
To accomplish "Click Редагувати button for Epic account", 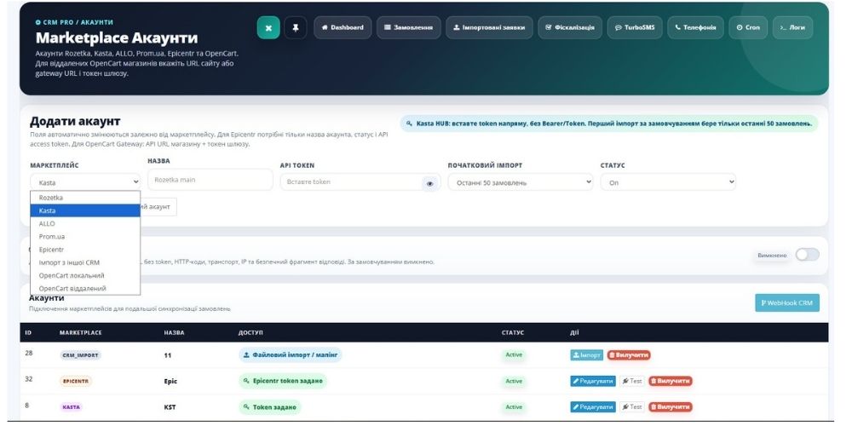I will tap(593, 381).
